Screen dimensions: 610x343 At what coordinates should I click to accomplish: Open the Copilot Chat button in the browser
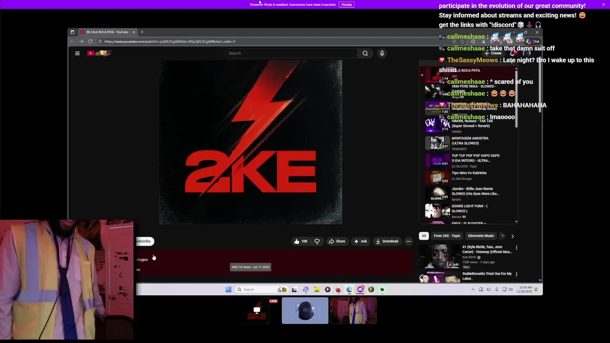(x=533, y=41)
